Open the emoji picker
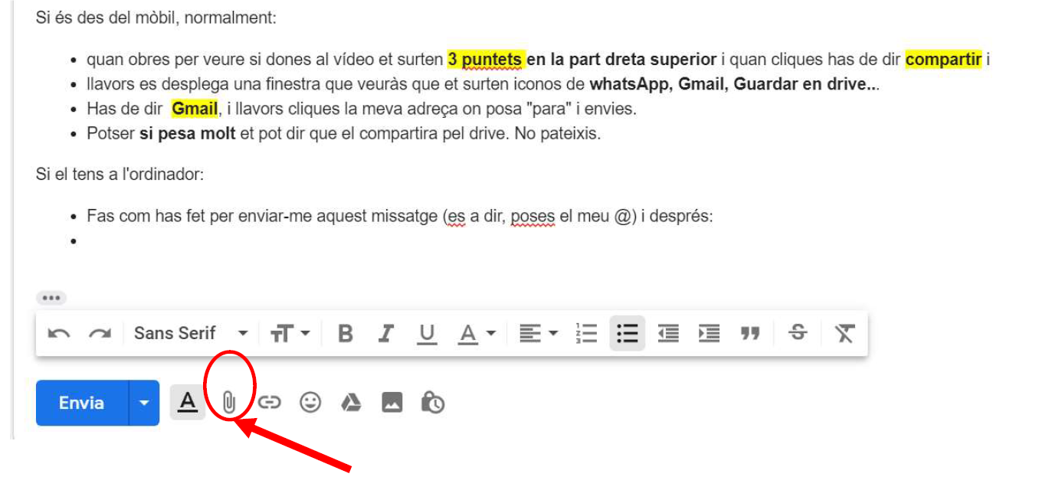The width and height of the screenshot is (1039, 490). coord(310,403)
